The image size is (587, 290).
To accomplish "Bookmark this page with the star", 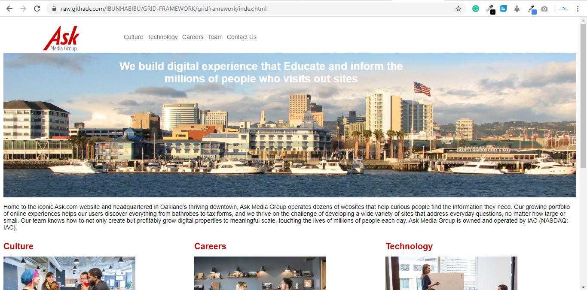I will click(x=459, y=9).
